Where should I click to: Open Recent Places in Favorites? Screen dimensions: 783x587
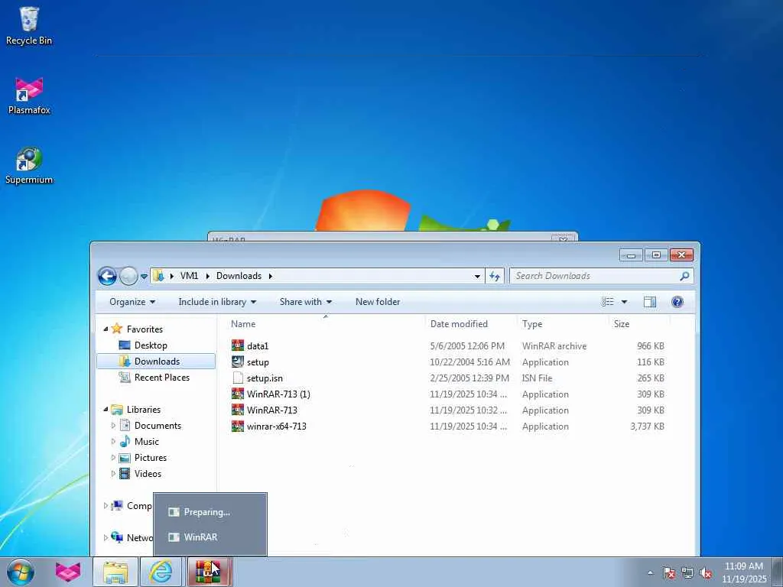click(161, 378)
